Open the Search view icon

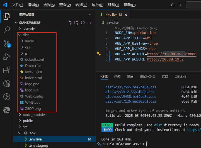pyautogui.click(x=6, y=30)
